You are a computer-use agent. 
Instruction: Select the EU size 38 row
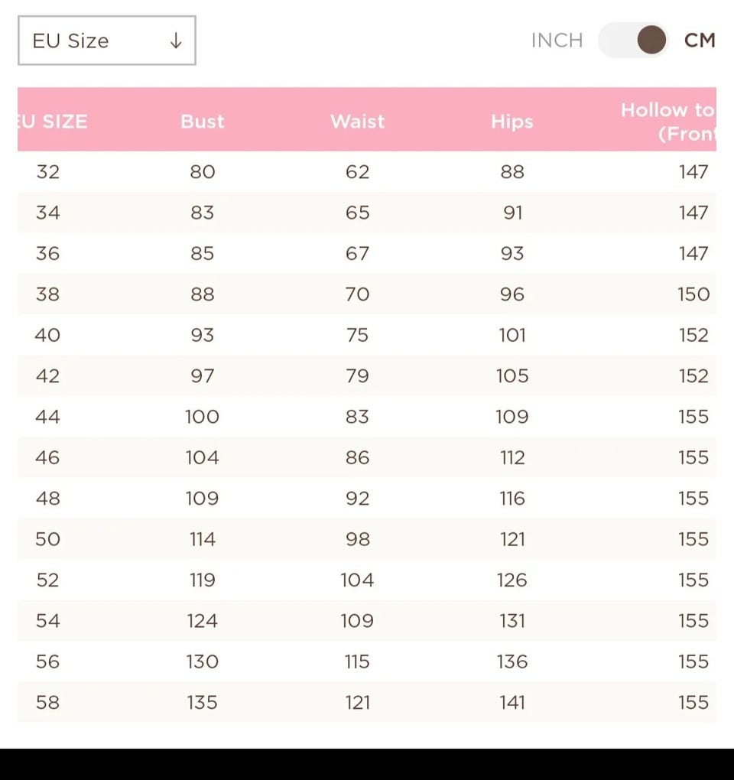pos(47,294)
